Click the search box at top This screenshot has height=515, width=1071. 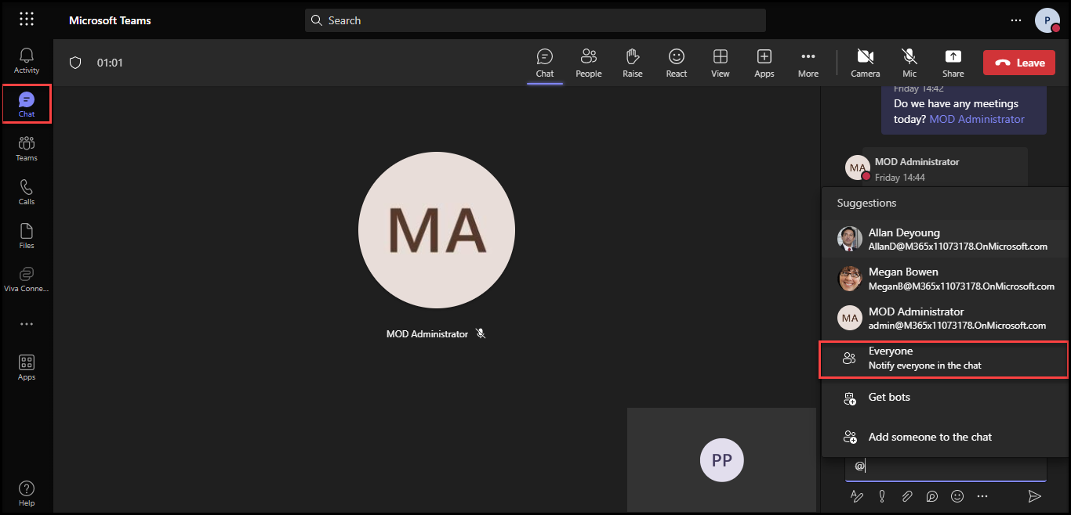(x=535, y=20)
